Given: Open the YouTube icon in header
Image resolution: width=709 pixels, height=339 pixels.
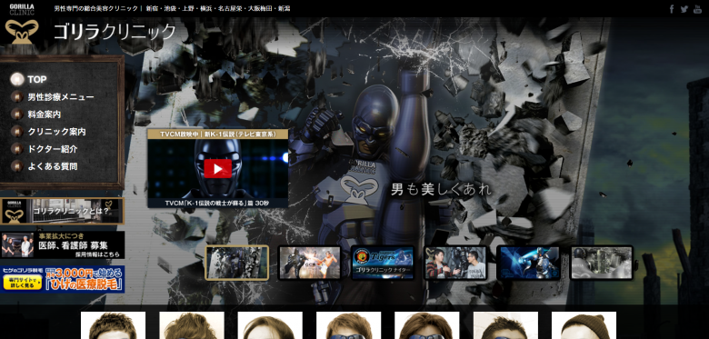Looking at the screenshot, I should point(697,9).
